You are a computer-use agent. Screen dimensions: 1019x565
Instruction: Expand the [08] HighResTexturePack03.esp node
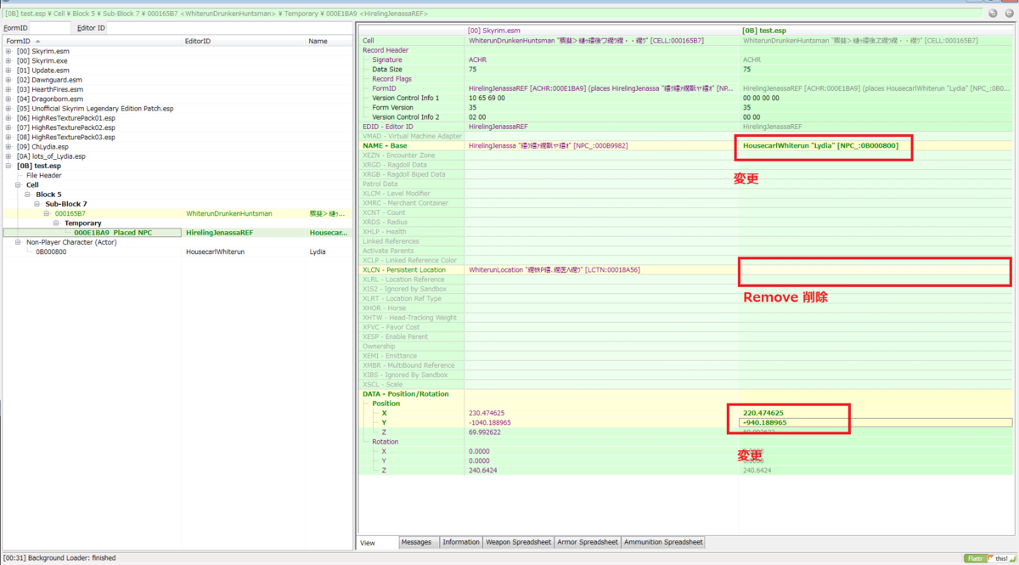8,137
